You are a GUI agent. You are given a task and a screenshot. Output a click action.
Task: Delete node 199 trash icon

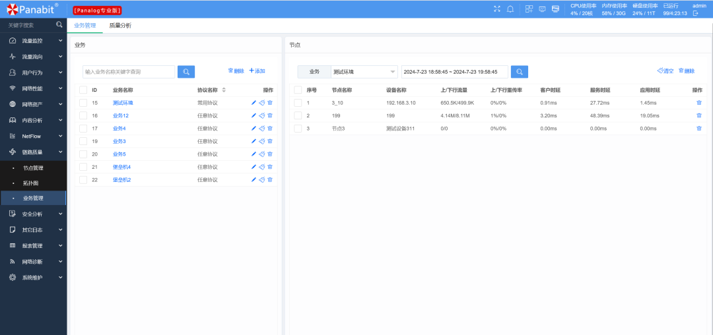pyautogui.click(x=699, y=116)
